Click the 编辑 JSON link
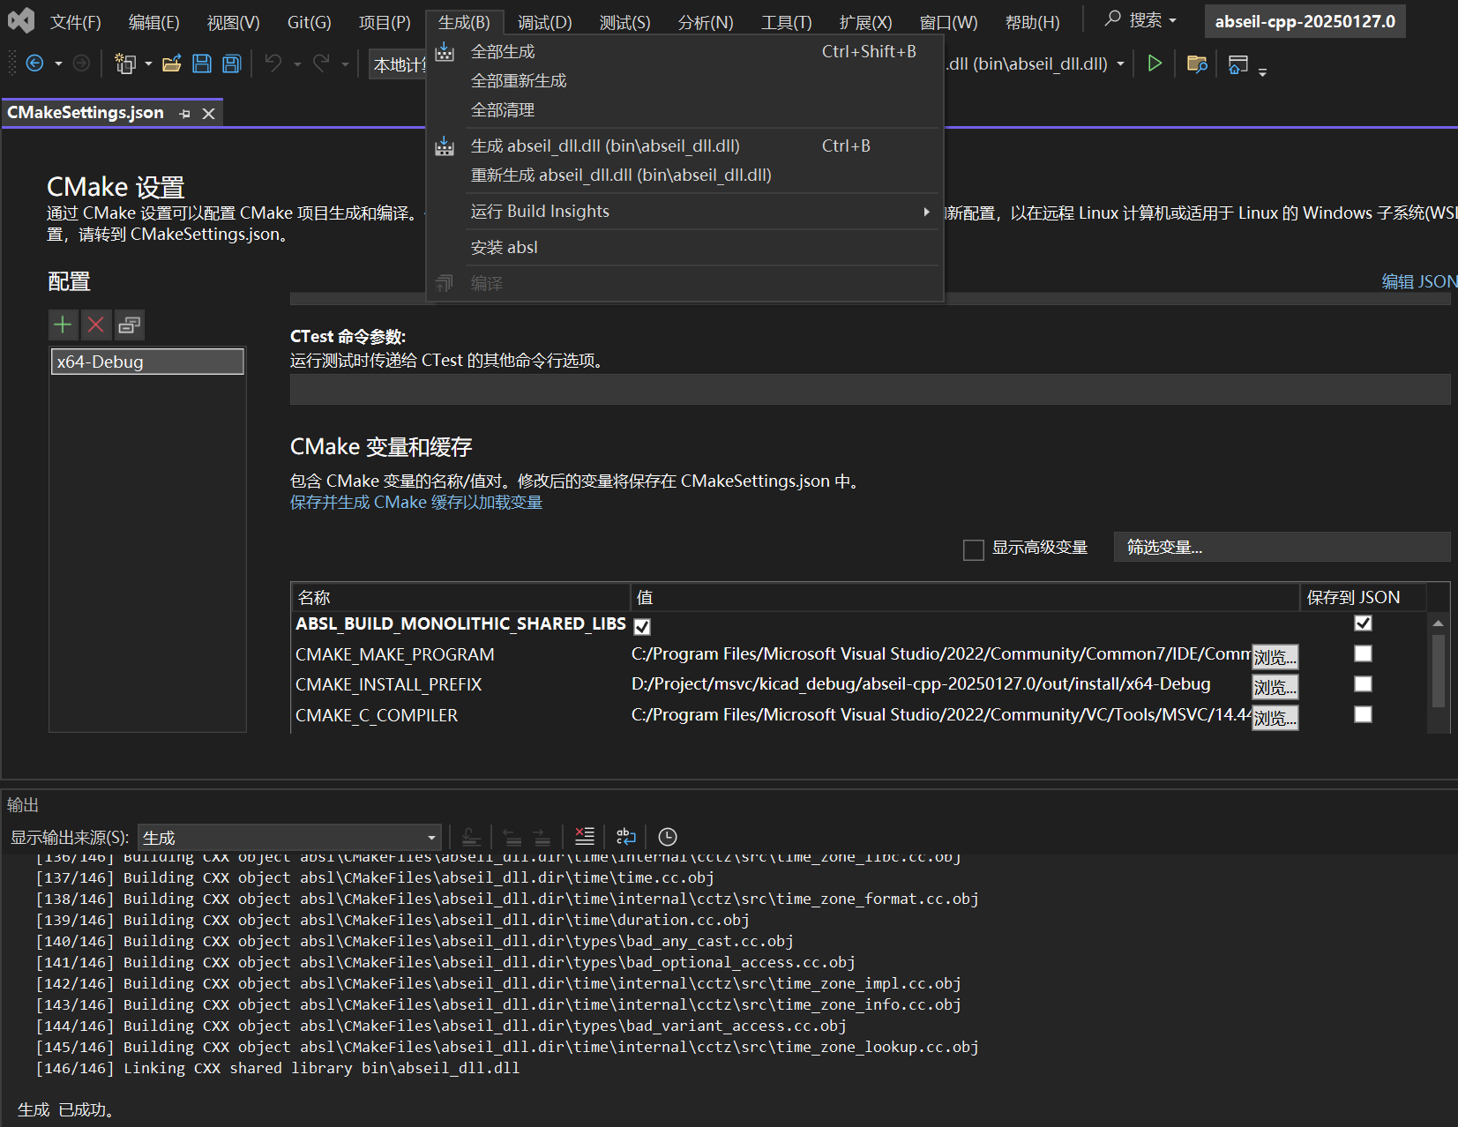The image size is (1458, 1127). pyautogui.click(x=1419, y=281)
